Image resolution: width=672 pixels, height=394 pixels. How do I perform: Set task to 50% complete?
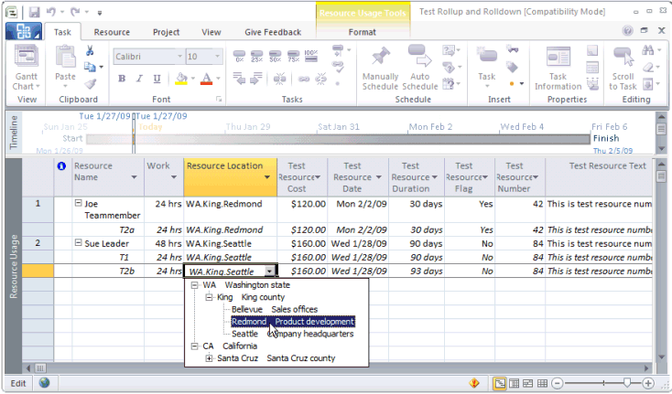[276, 56]
